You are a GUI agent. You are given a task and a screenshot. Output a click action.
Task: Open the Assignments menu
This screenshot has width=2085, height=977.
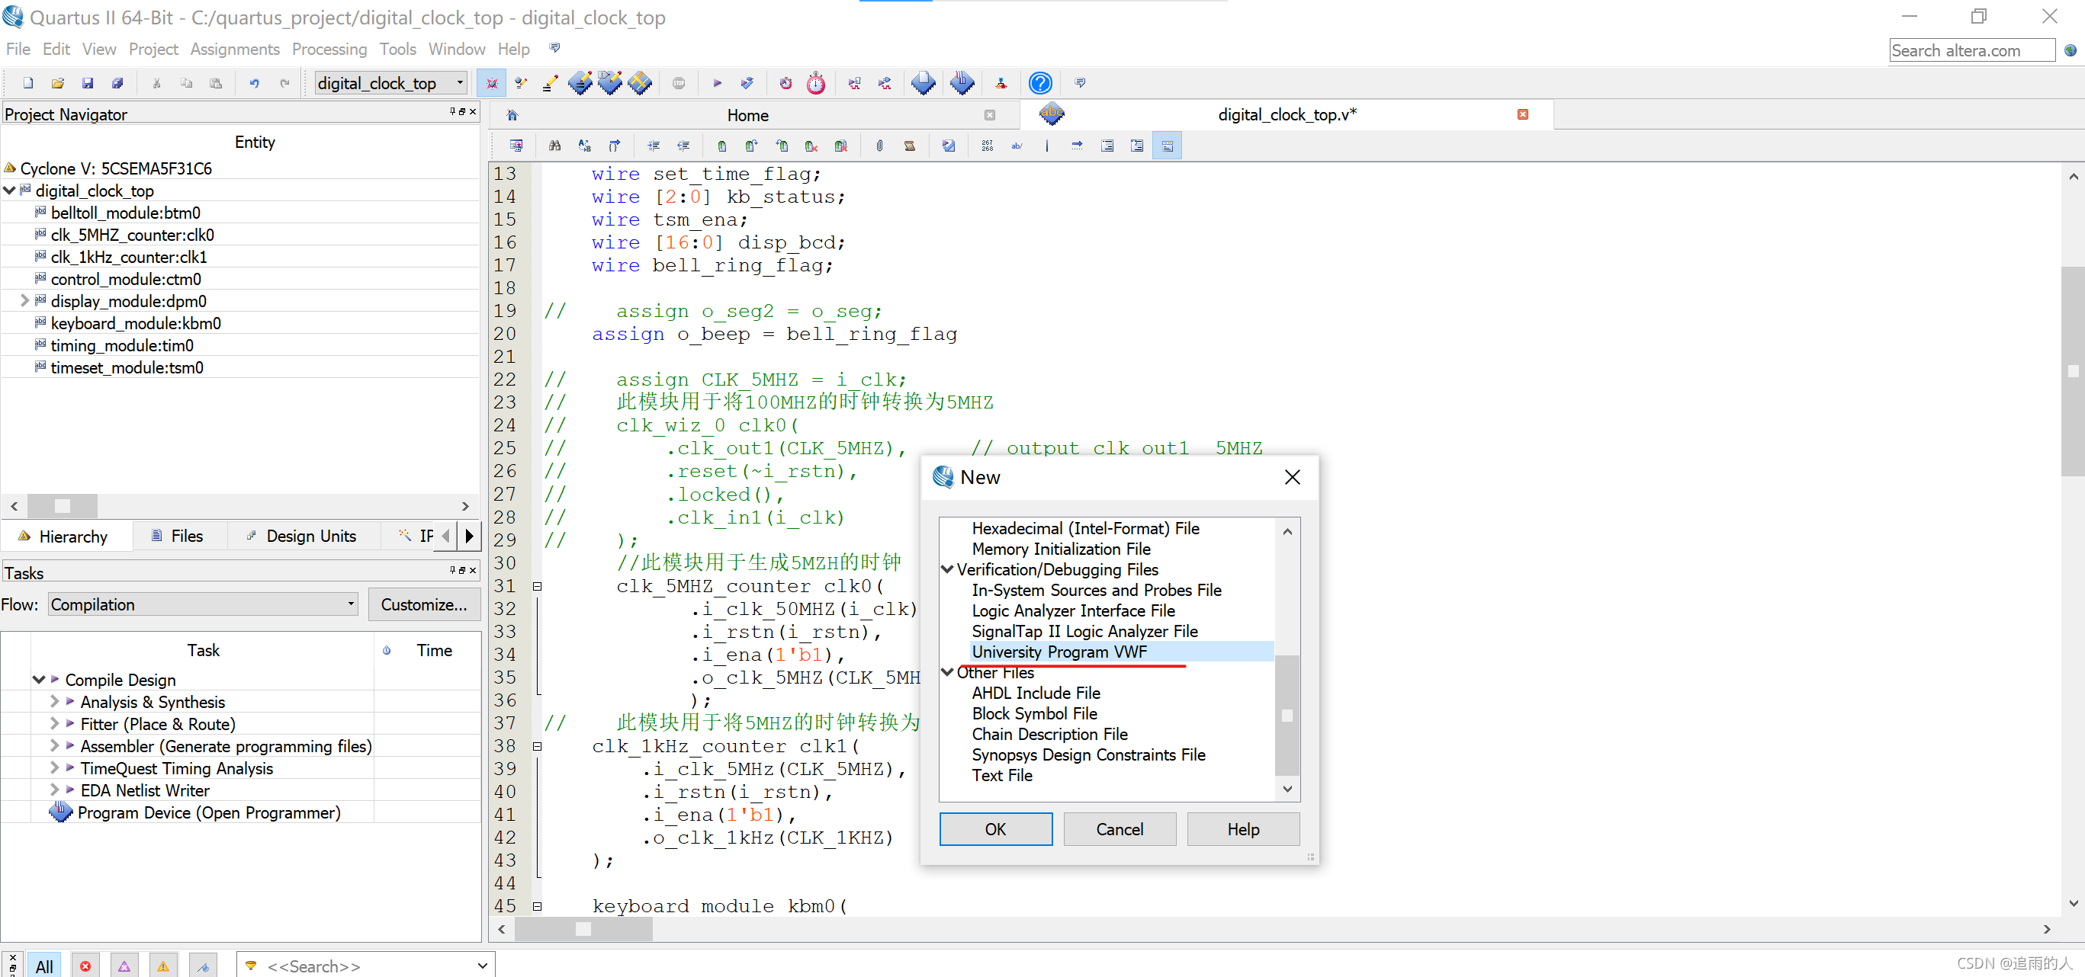(234, 50)
